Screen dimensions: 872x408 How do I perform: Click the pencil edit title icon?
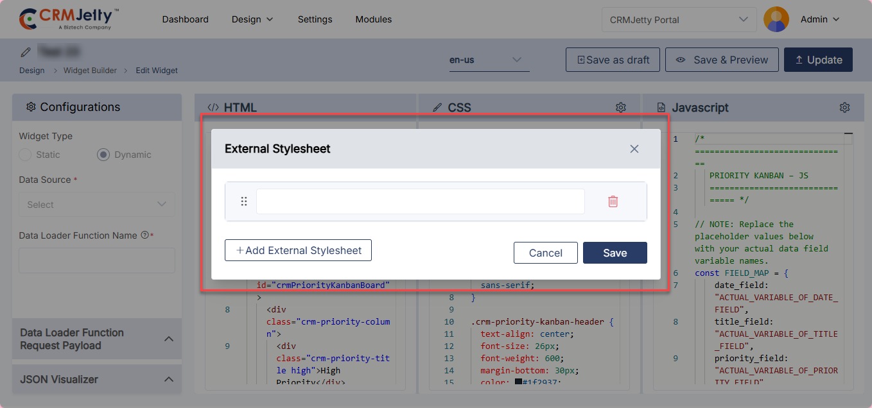pyautogui.click(x=26, y=51)
